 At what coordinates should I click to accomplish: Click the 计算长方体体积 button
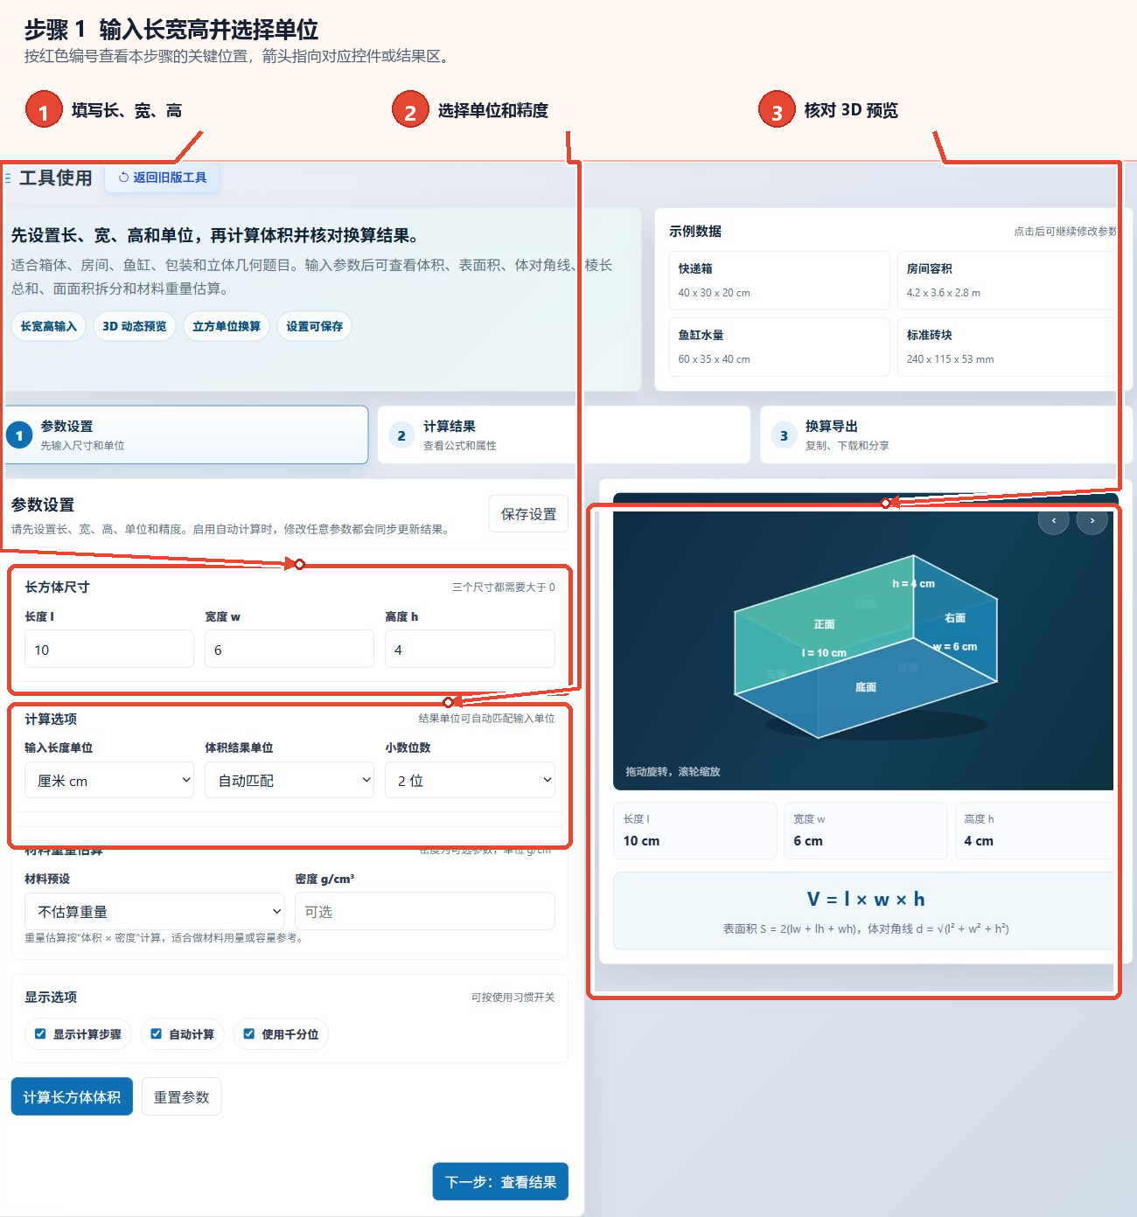click(72, 1096)
